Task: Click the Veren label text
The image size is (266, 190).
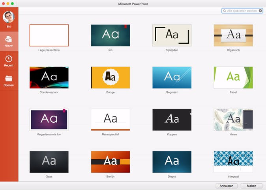Action: pyautogui.click(x=233, y=135)
